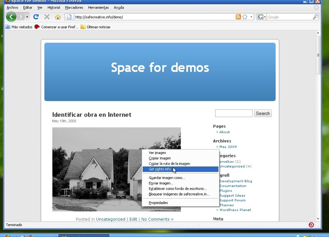Click the vertical page scrollbar thumb
The width and height of the screenshot is (329, 237).
pos(318,55)
